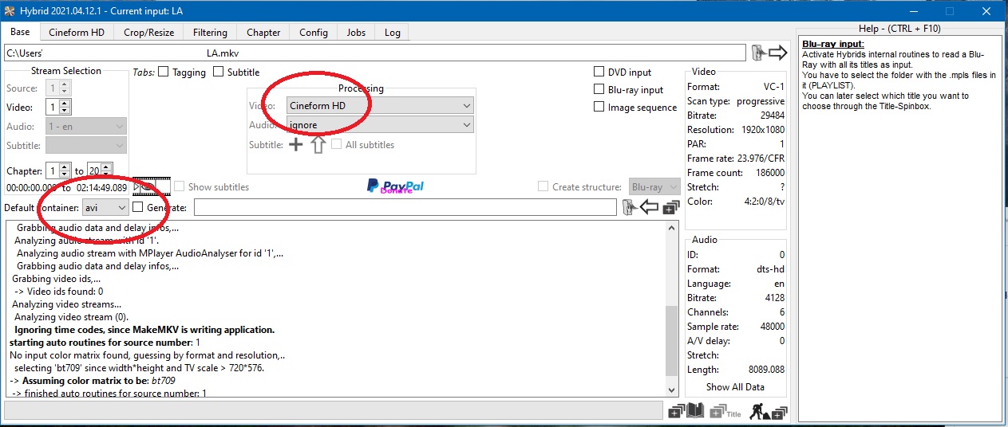
Task: Click the 'VC-1' video format value
Action: [x=773, y=86]
